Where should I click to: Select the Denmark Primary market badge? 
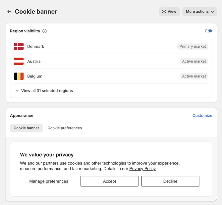[x=193, y=47]
